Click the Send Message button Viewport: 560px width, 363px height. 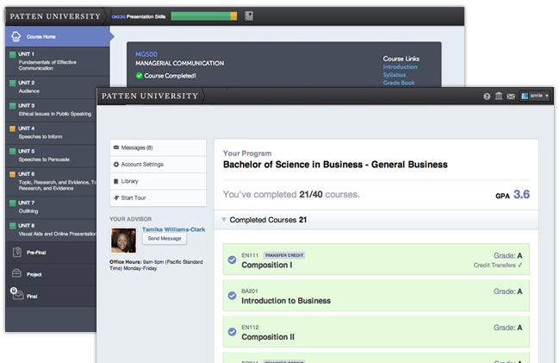coord(165,239)
